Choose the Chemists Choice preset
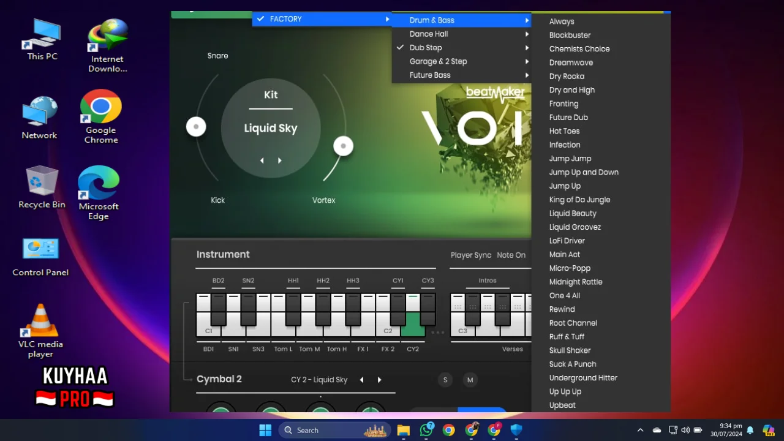This screenshot has height=441, width=784. [x=579, y=49]
